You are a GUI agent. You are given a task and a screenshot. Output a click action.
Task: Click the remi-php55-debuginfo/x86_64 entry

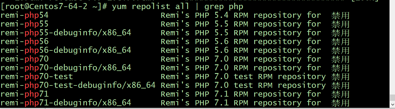pyautogui.click(x=66, y=33)
